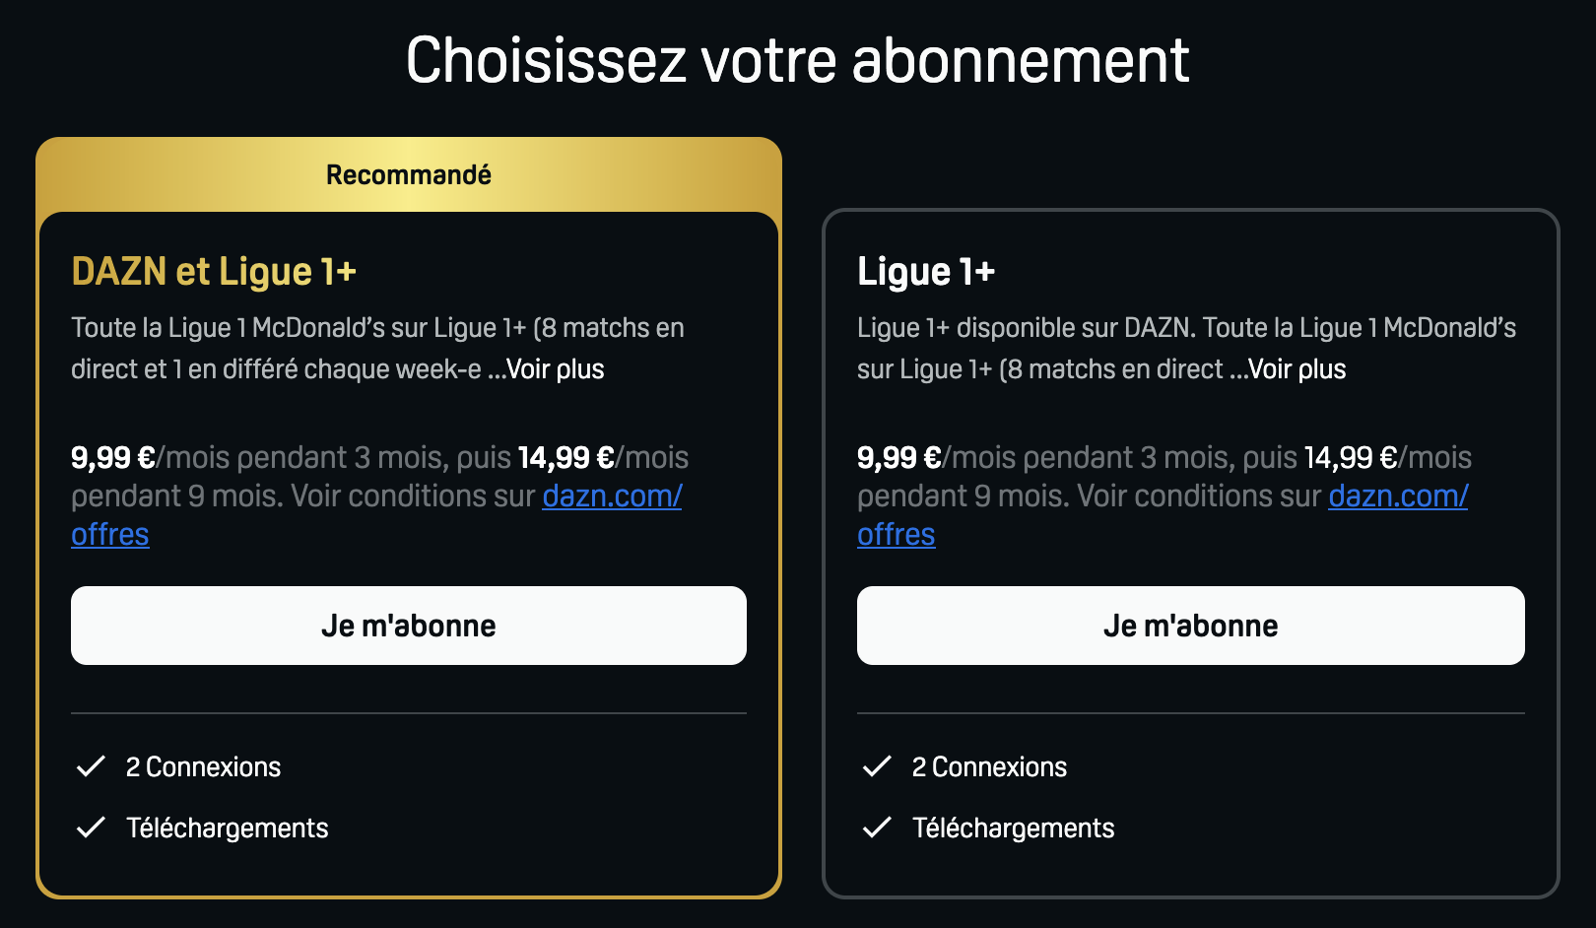Click the Ligue 1+ card heading

[926, 272]
